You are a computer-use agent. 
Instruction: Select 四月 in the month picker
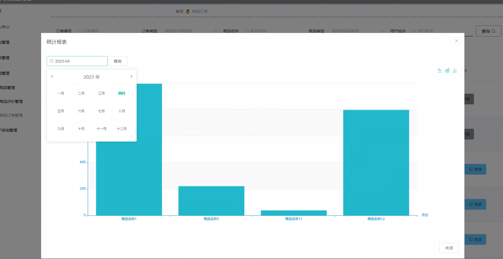pyautogui.click(x=122, y=93)
